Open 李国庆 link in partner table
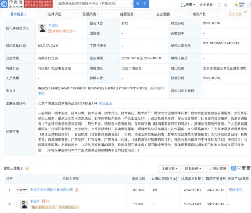 tap(35, 201)
